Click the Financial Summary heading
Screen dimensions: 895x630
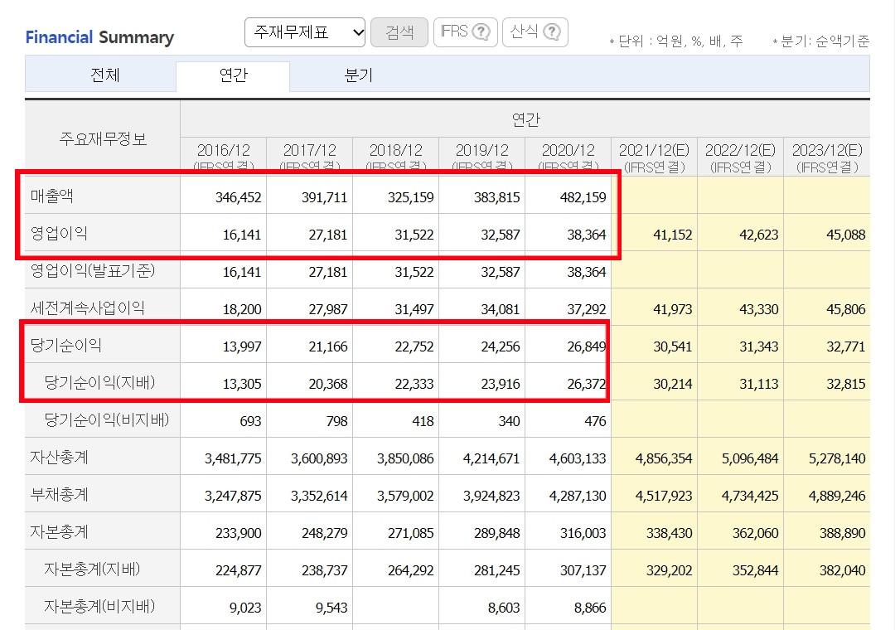pyautogui.click(x=99, y=38)
